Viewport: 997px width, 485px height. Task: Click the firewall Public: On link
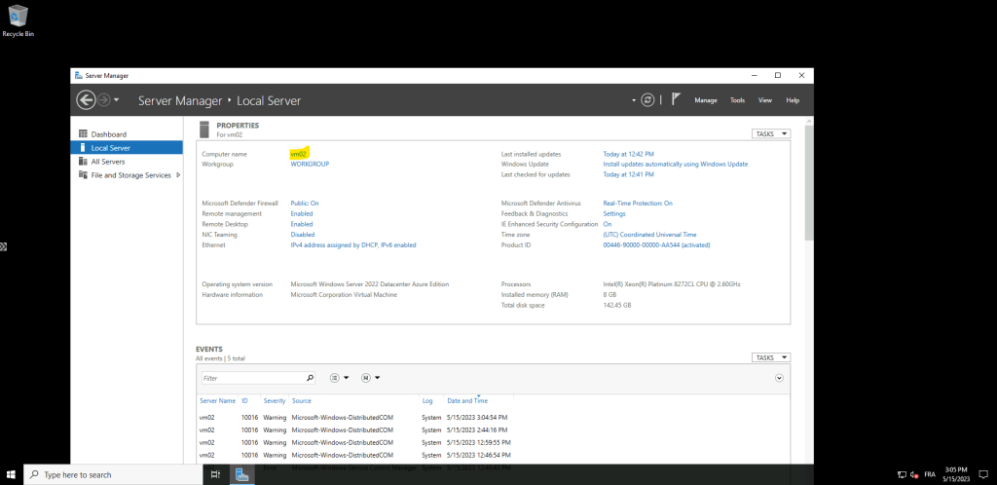coord(305,204)
